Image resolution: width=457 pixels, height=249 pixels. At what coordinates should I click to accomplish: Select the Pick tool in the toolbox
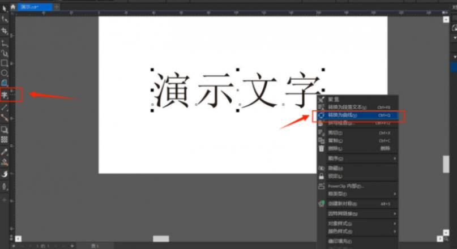pyautogui.click(x=5, y=8)
